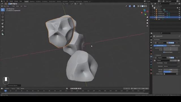The image size is (181, 102).
Task: Toggle Displace modifier viewport visibility
Action: [x=171, y=58]
